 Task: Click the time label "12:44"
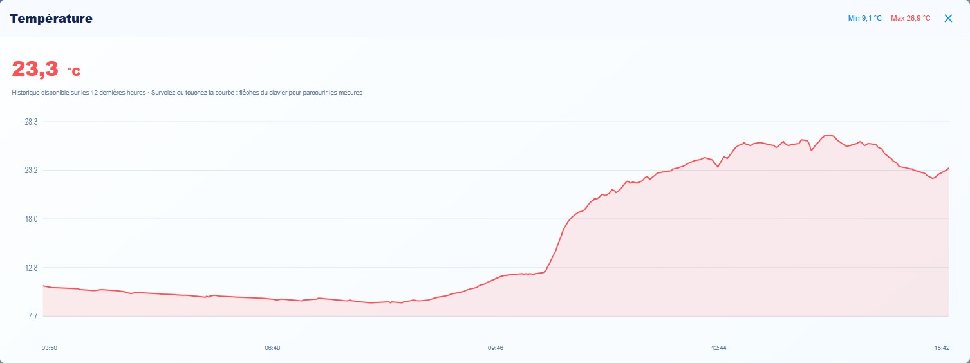(719, 348)
